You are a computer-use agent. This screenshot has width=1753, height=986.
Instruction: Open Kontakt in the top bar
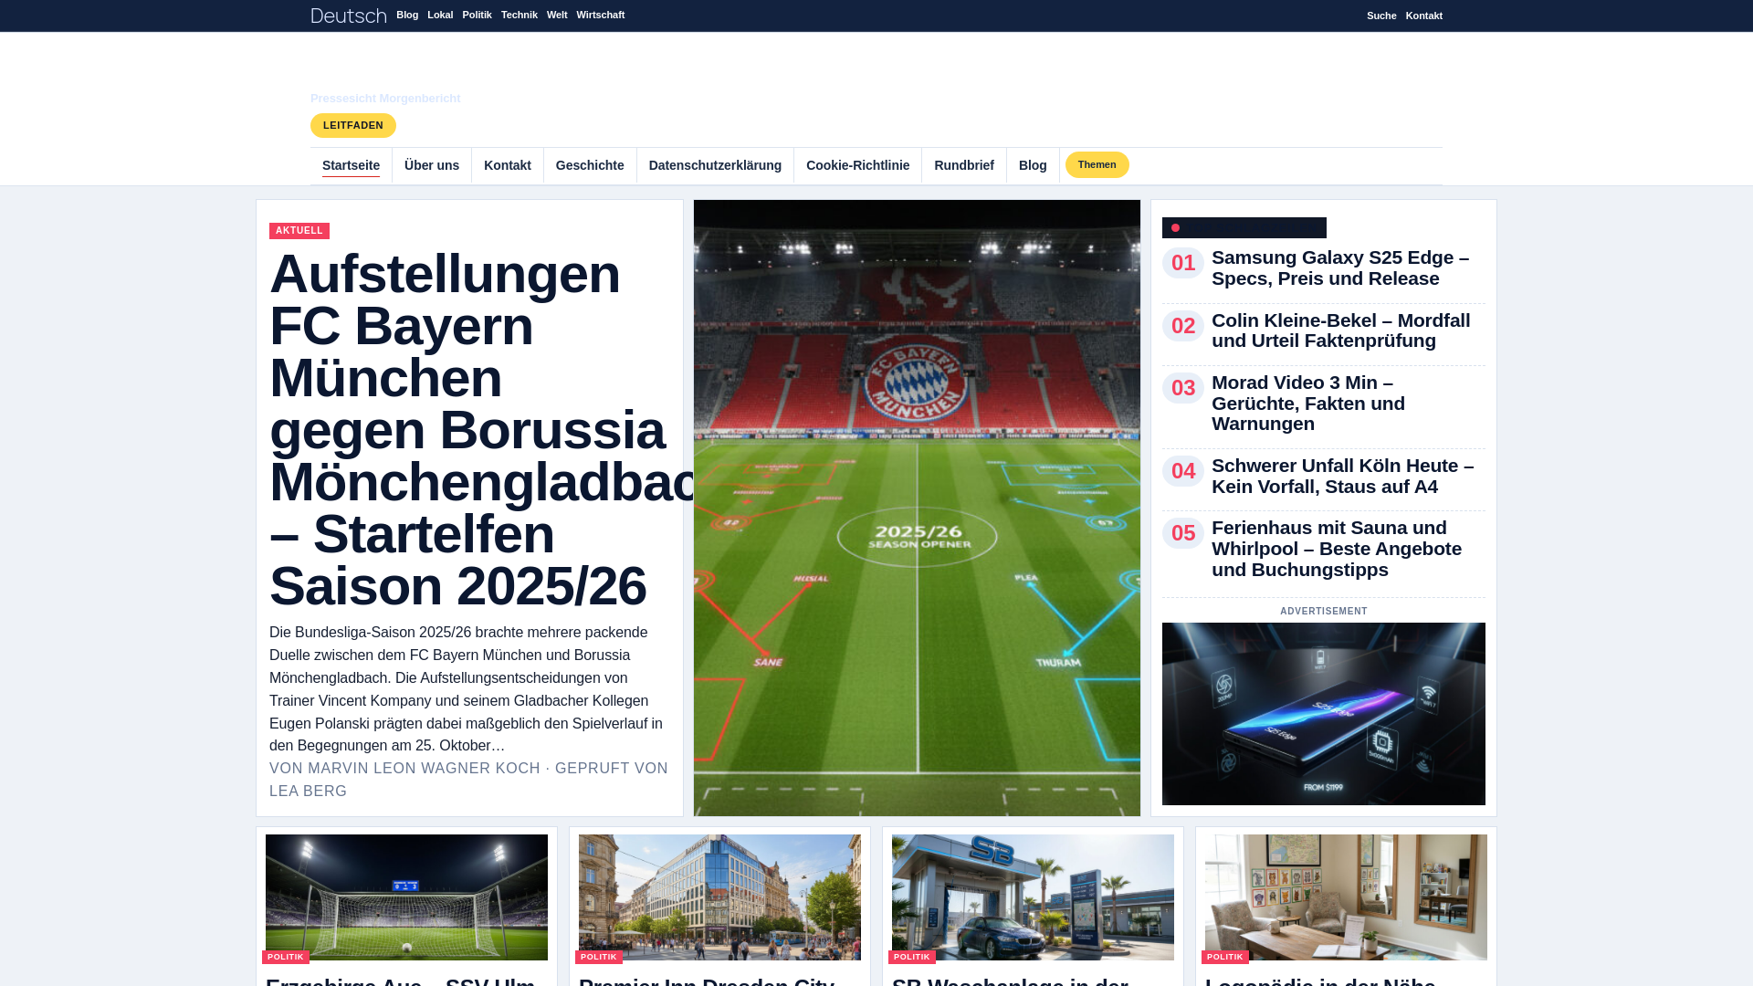pyautogui.click(x=1424, y=16)
